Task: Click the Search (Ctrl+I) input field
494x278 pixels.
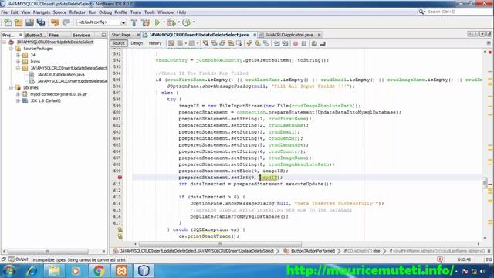Action: click(456, 12)
